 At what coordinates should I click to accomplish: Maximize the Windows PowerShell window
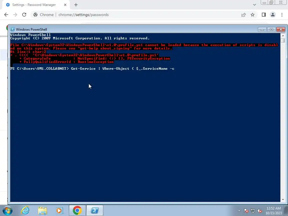coord(271,29)
